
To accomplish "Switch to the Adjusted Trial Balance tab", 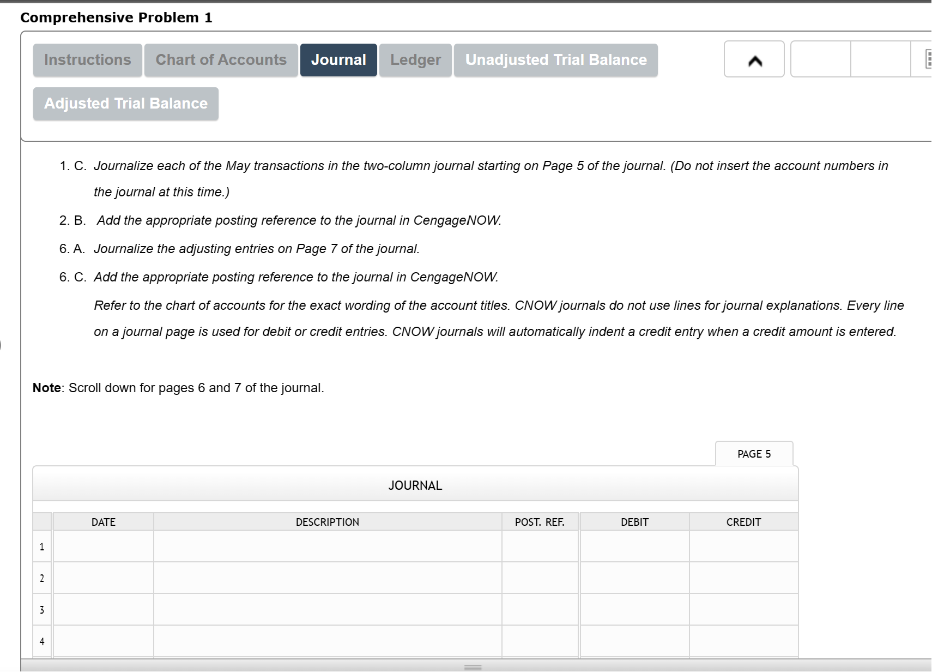I will click(125, 103).
